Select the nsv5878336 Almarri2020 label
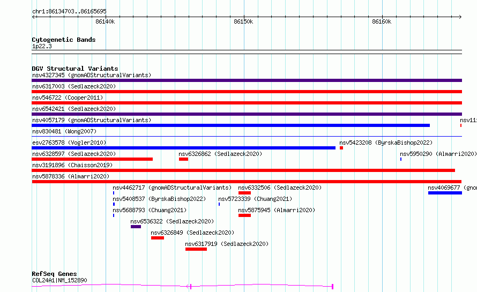The width and height of the screenshot is (477, 292). point(71,176)
